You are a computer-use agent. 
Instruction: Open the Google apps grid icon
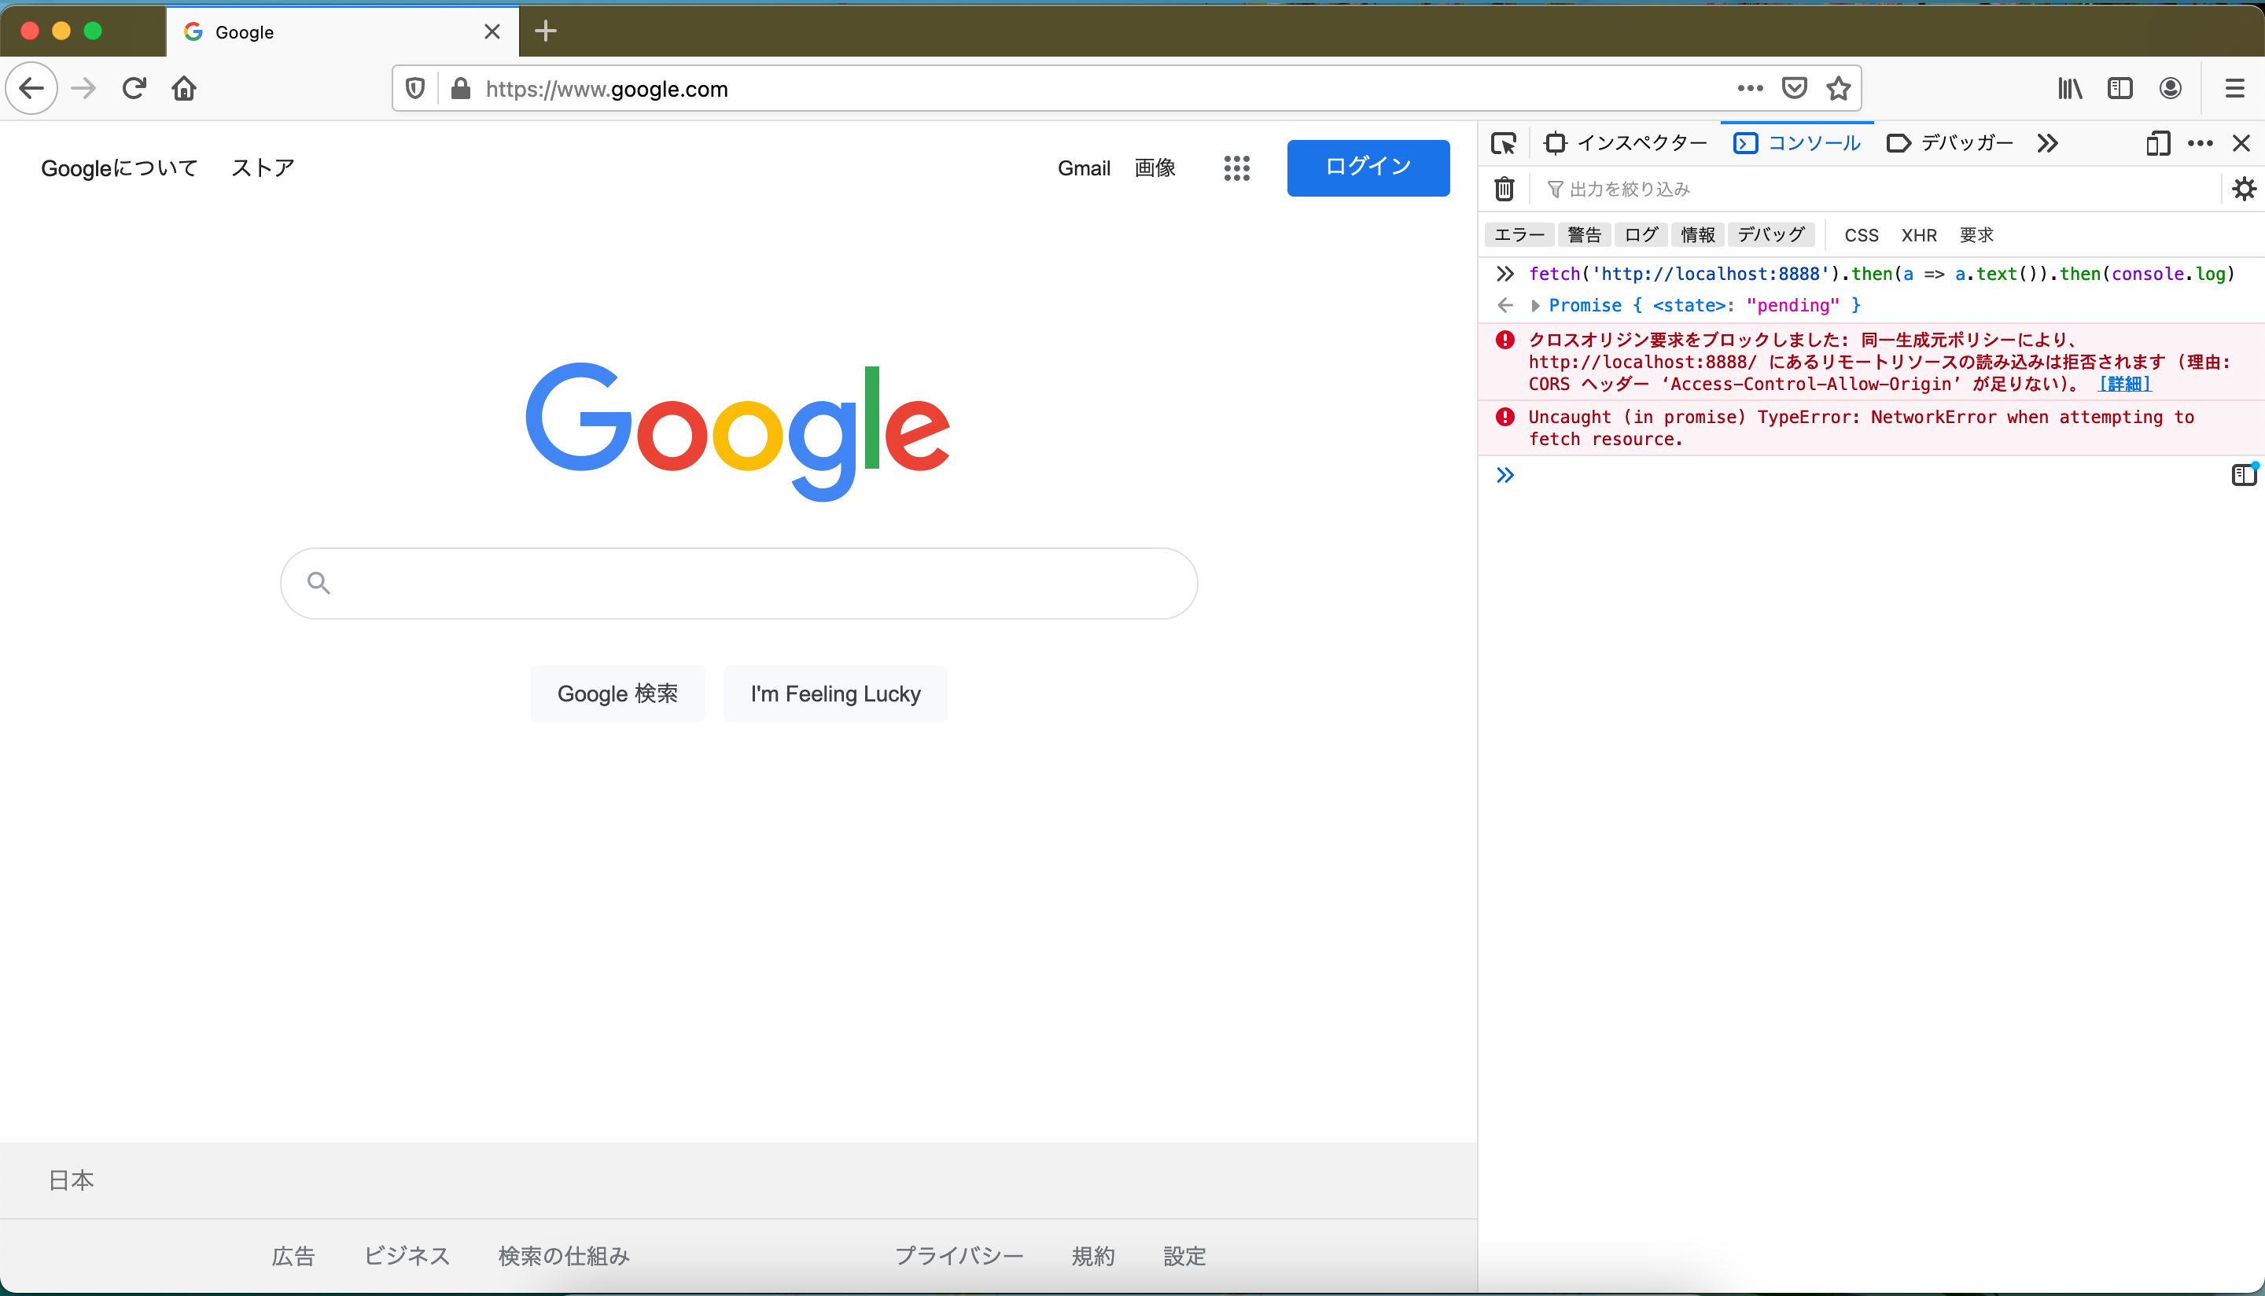[1236, 168]
